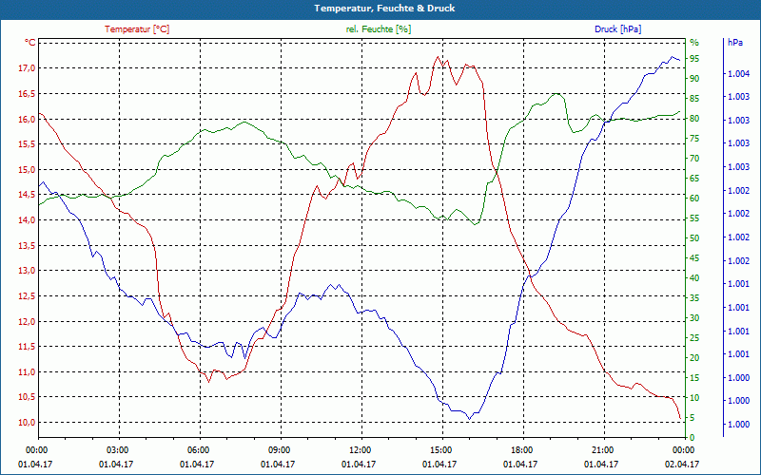The width and height of the screenshot is (761, 475).
Task: Pick the '10,5' temperature axis value
Action: click(28, 397)
